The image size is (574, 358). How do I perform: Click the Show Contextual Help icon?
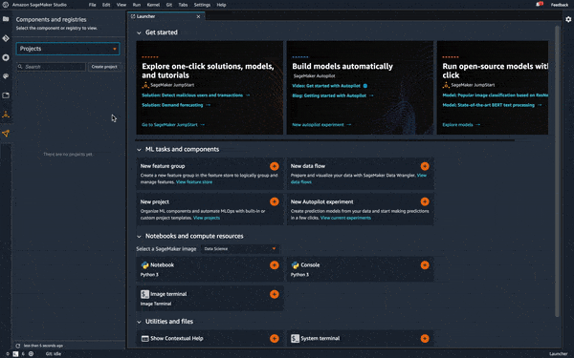click(x=144, y=339)
